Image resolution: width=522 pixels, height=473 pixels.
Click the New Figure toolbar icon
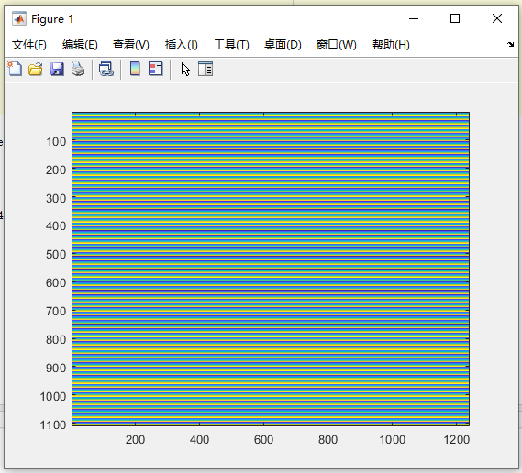(15, 69)
